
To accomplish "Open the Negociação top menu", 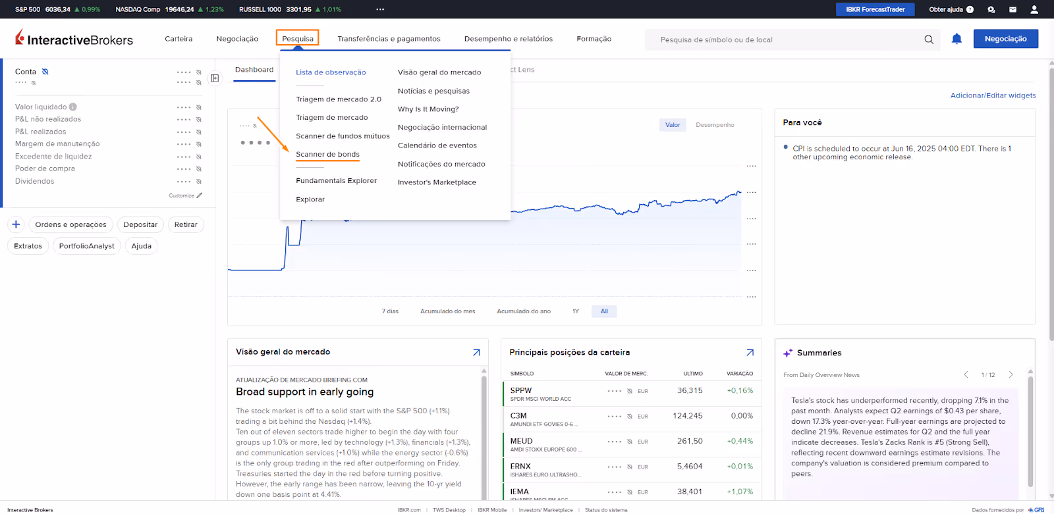I will click(237, 39).
